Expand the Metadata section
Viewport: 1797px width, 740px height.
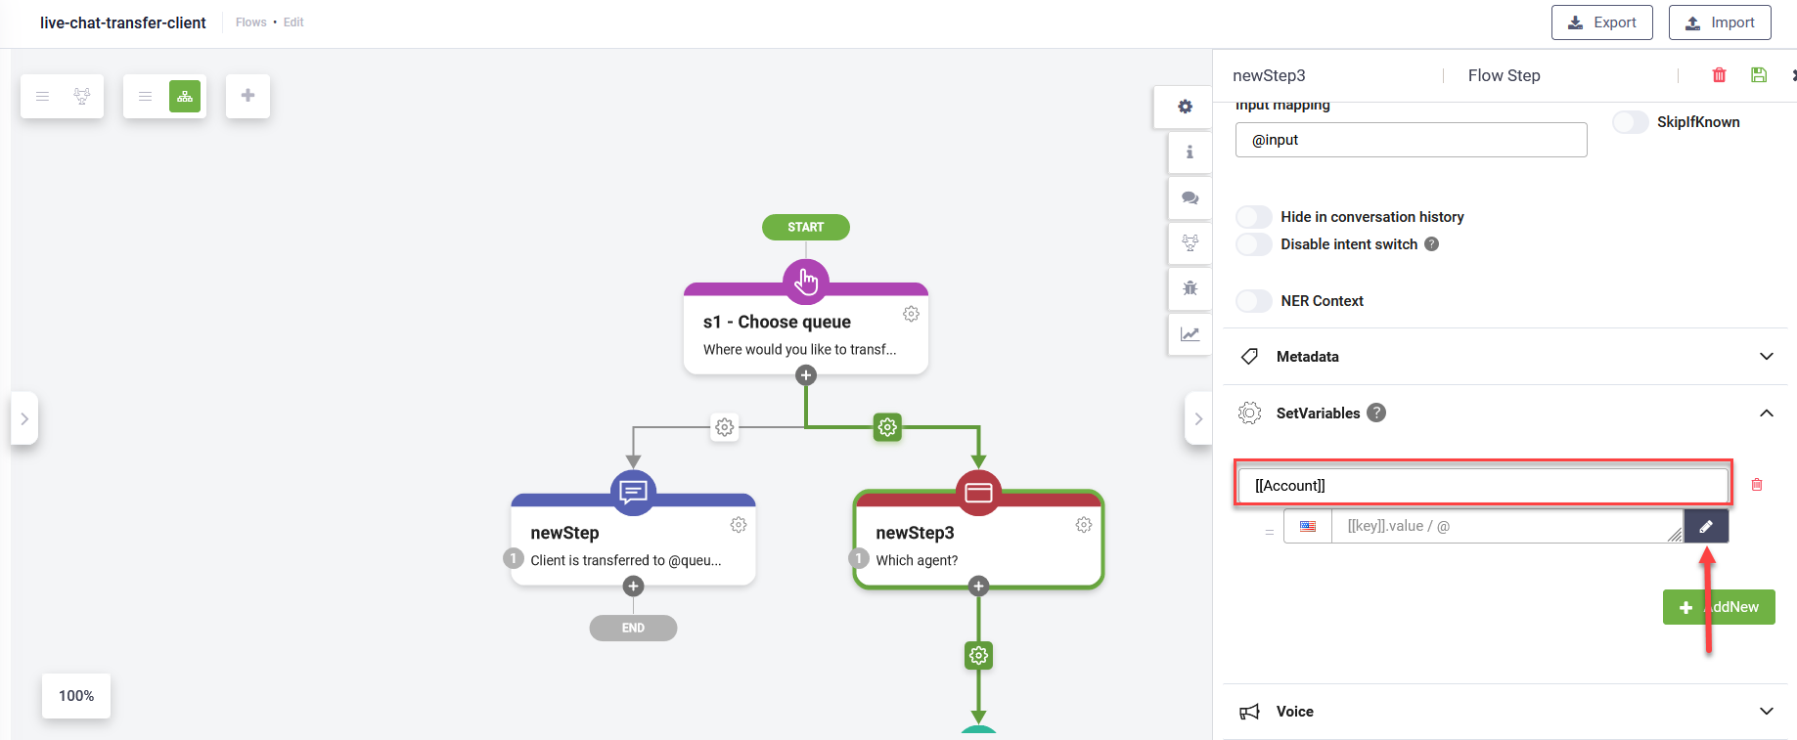[1766, 357]
